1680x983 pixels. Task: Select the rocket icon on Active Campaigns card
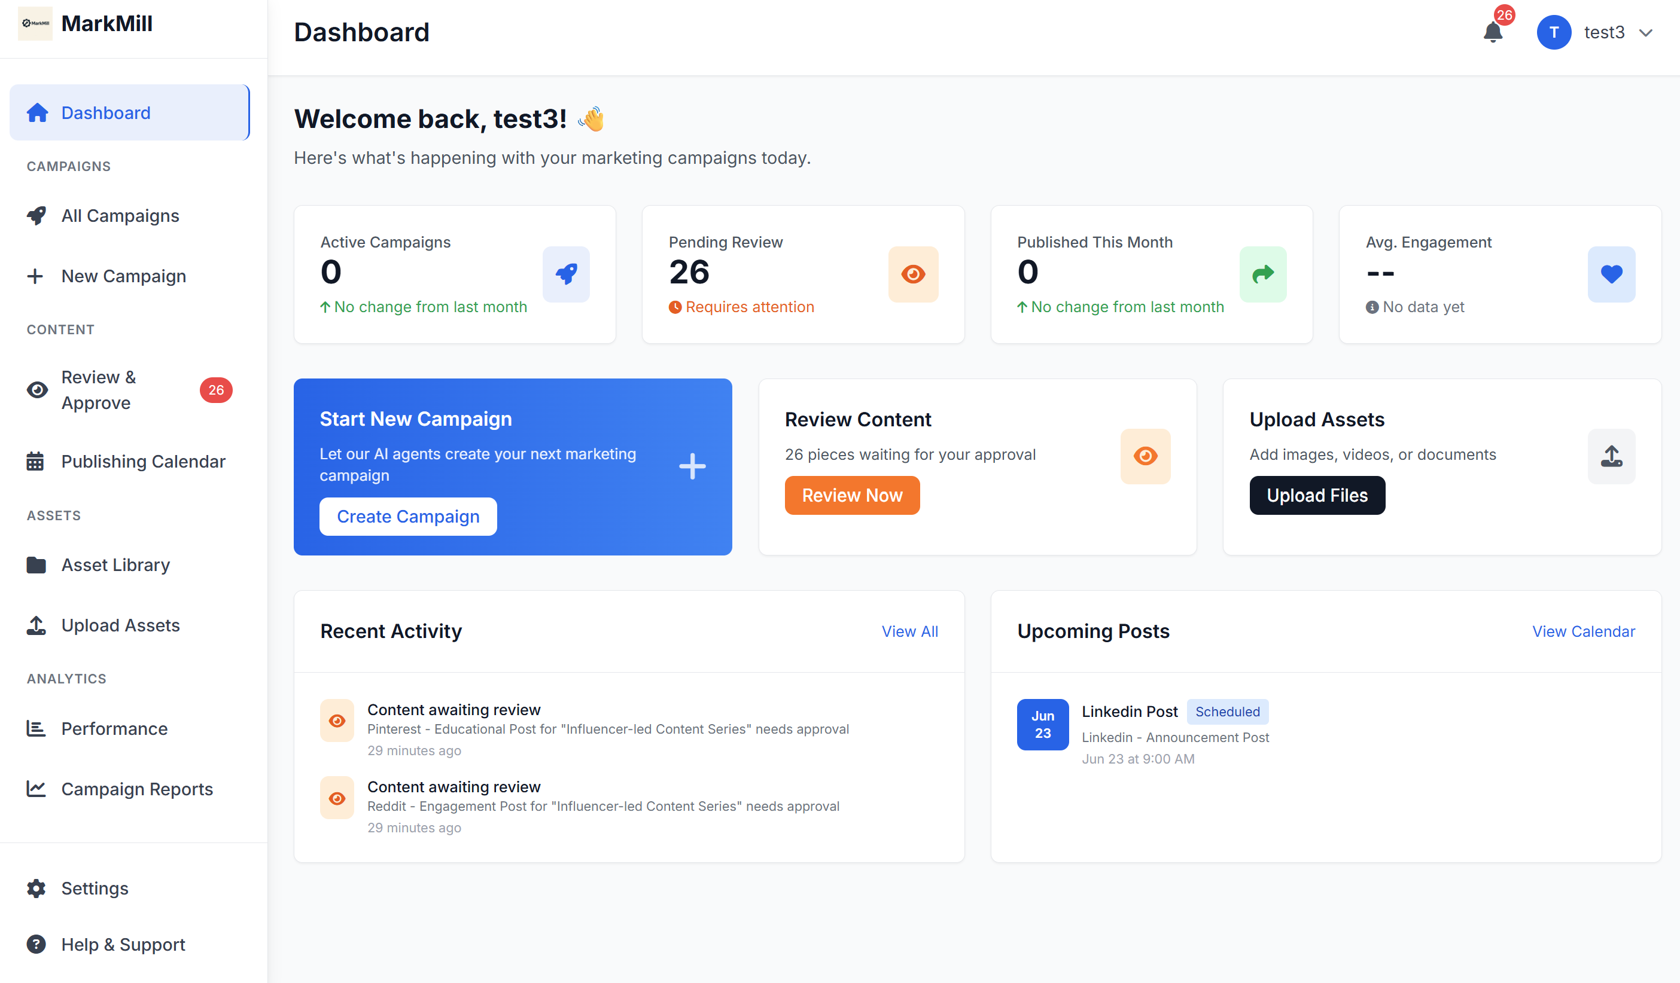(x=566, y=274)
